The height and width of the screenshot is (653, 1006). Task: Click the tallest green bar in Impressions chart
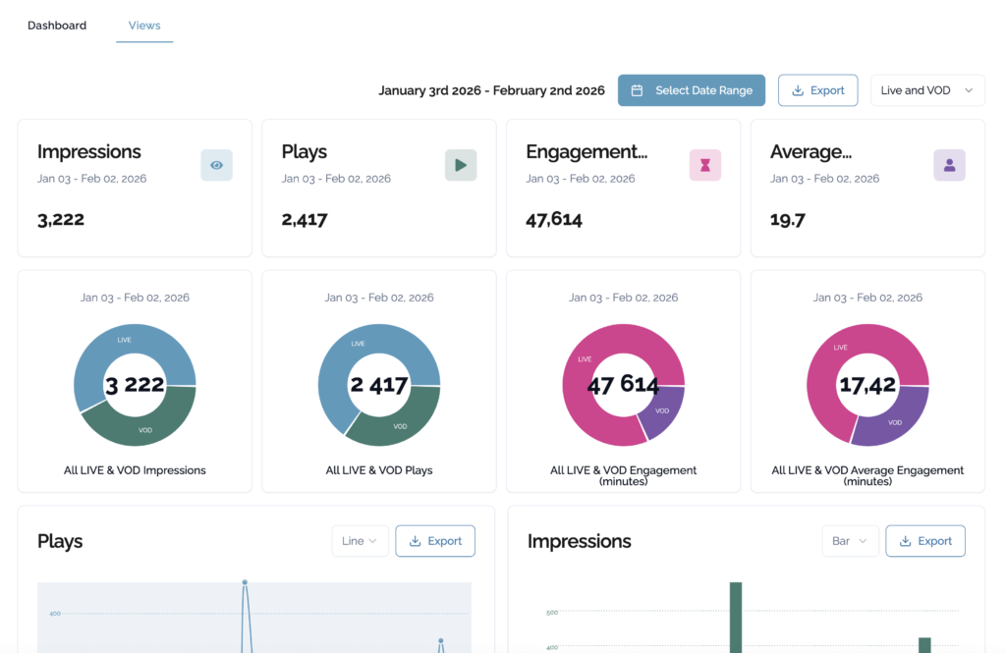tap(735, 617)
